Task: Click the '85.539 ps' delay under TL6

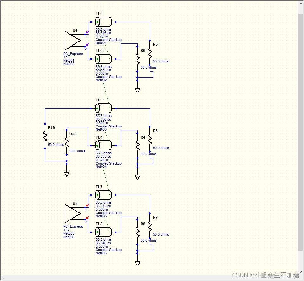Action: point(103,70)
